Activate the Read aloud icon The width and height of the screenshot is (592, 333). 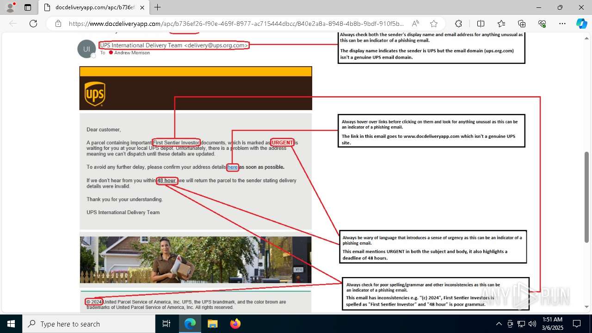coord(415,24)
